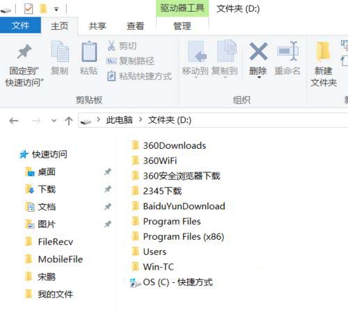348x312 pixels.
Task: Click the OS (C) shortcut icon
Action: [136, 283]
